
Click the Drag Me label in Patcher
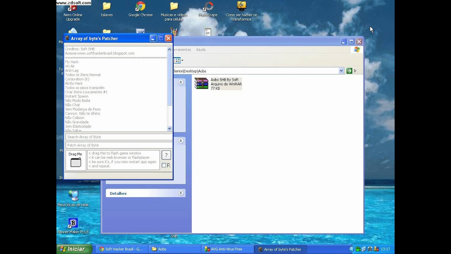click(75, 154)
